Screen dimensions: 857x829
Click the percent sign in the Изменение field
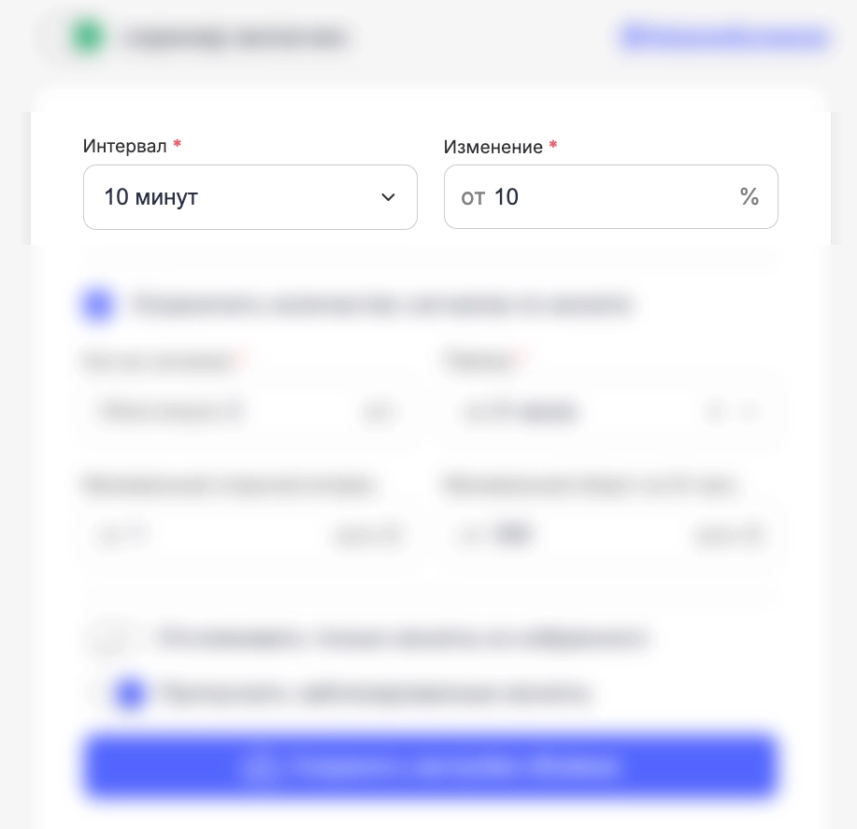[750, 197]
